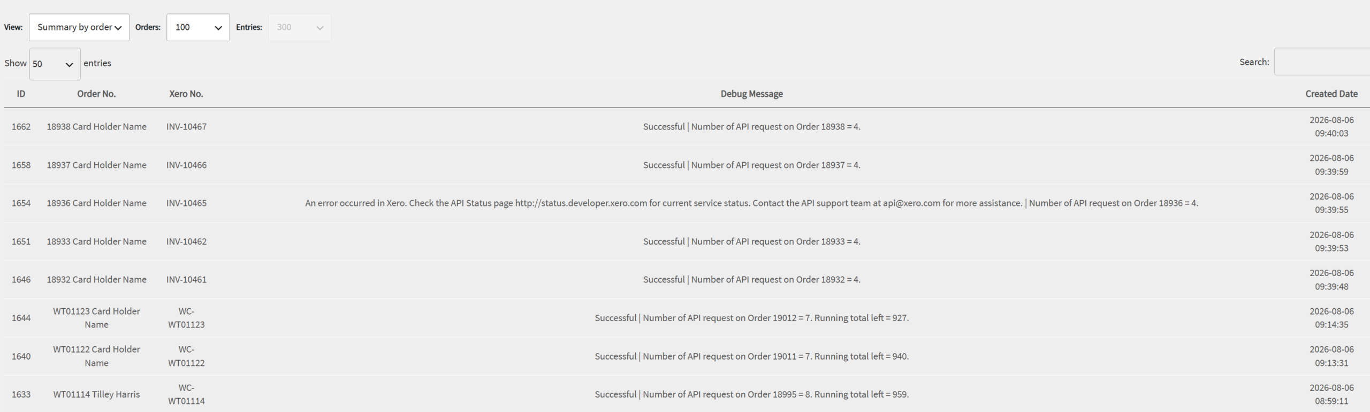Click the INV-10466 Xero number cell
This screenshot has width=1370, height=412.
[186, 165]
